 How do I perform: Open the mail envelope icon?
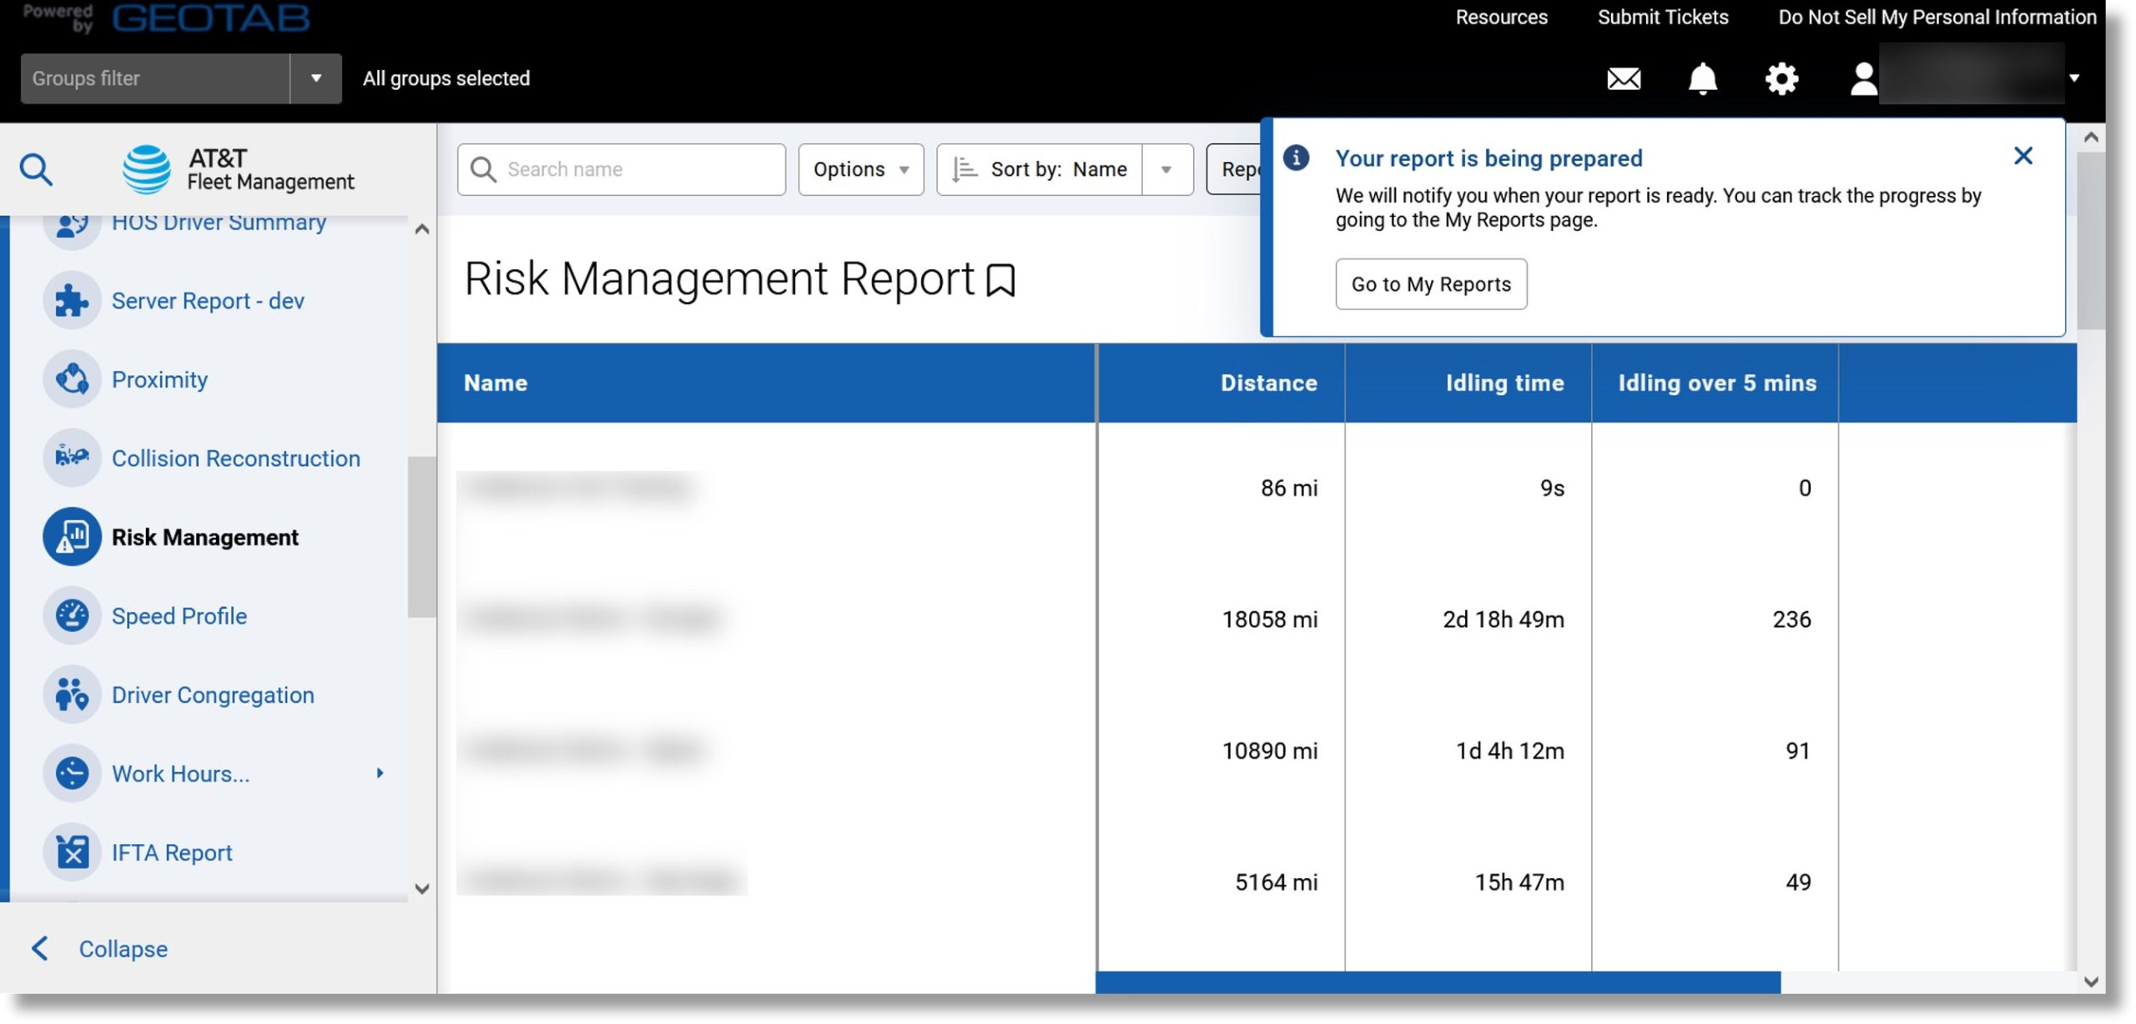1624,79
